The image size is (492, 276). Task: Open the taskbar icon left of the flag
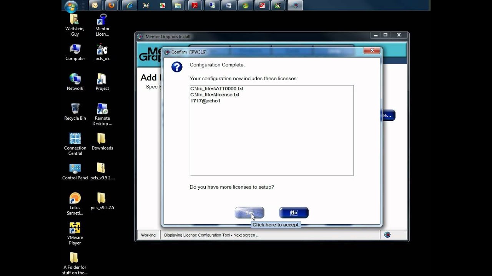point(146,5)
